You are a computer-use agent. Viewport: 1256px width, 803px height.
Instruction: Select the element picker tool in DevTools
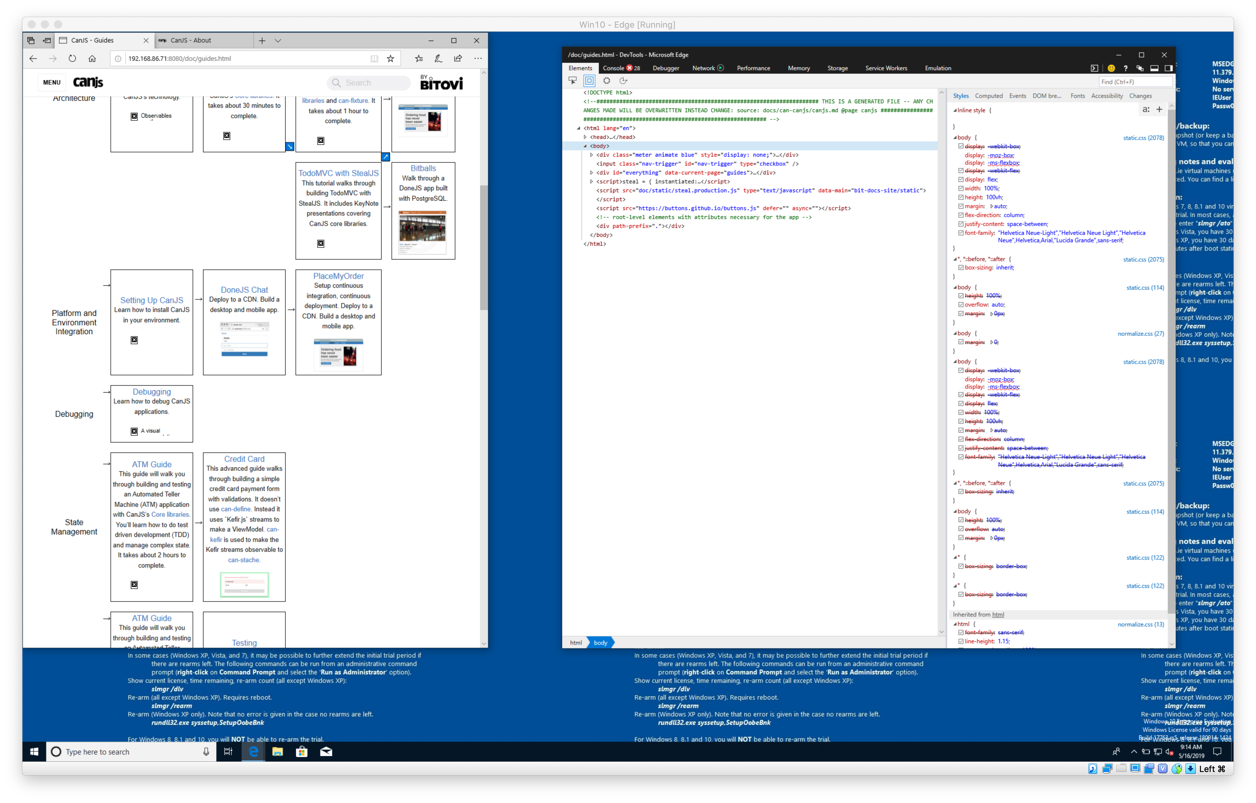tap(573, 81)
